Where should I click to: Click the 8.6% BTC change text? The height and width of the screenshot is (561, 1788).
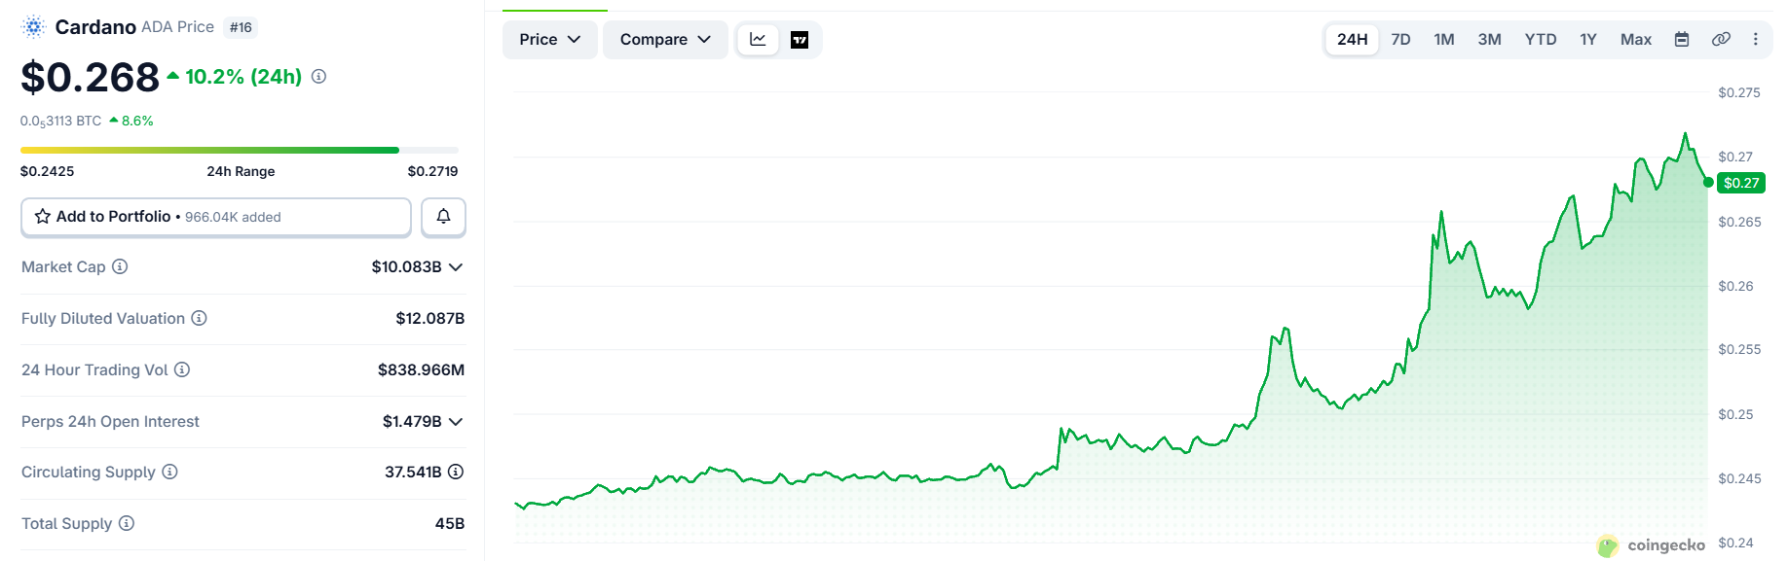point(137,121)
